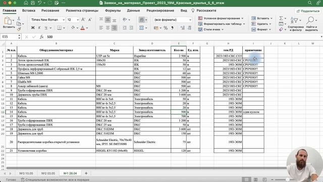Align text right
The width and height of the screenshot is (323, 182).
[115, 28]
